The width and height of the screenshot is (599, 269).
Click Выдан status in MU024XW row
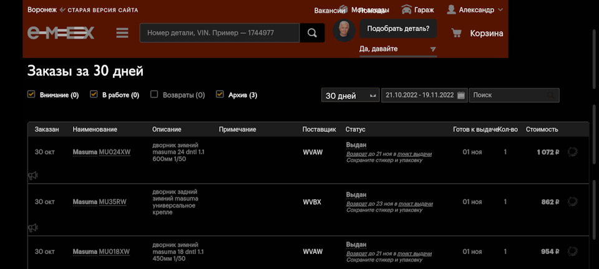356,145
